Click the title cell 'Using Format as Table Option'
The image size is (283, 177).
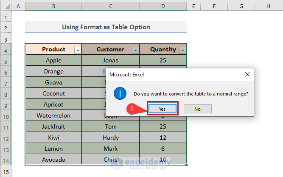coord(106,27)
